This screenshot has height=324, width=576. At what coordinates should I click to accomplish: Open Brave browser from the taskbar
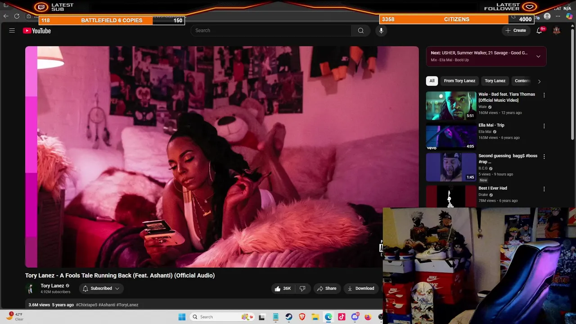(x=302, y=317)
